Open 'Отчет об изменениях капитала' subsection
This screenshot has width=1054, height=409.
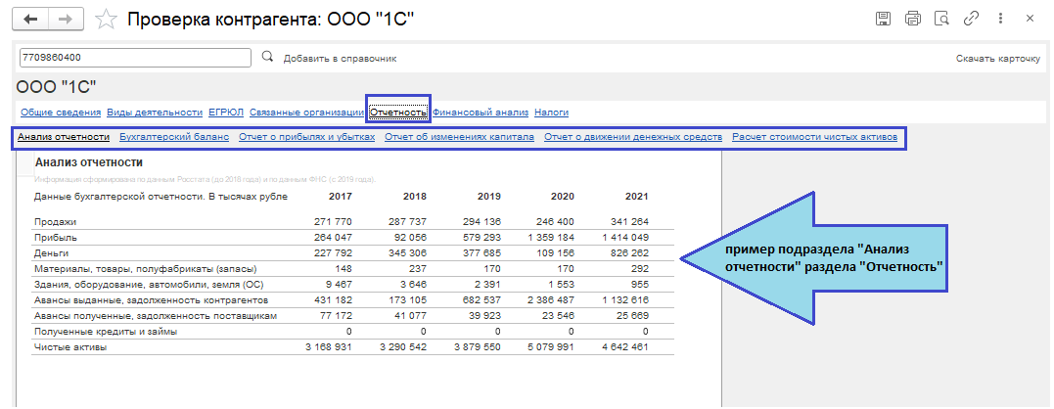coord(459,137)
